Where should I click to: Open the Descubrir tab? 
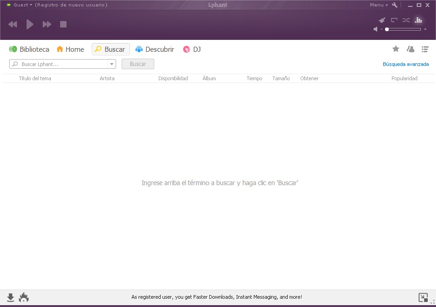click(155, 49)
